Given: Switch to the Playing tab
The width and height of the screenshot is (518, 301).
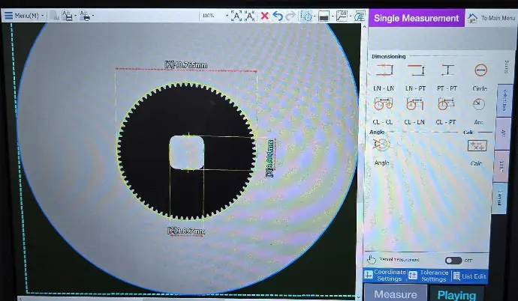Looking at the screenshot, I should point(456,294).
